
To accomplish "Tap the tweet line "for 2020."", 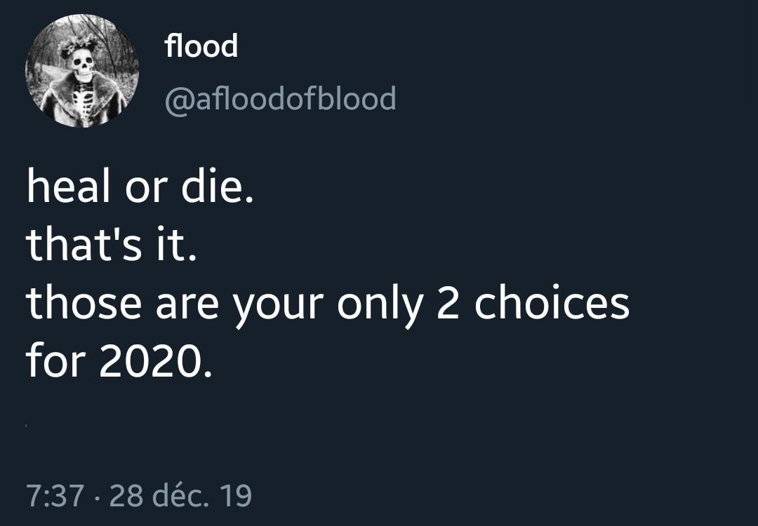I will point(118,360).
